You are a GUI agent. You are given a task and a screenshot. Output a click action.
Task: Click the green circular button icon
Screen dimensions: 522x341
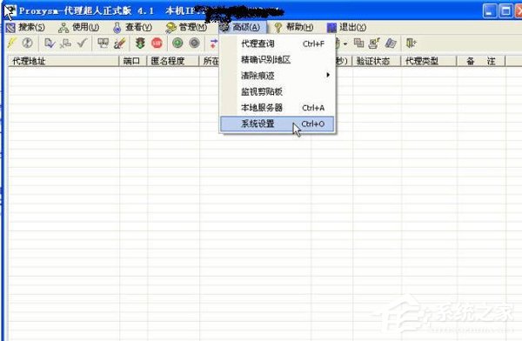177,43
